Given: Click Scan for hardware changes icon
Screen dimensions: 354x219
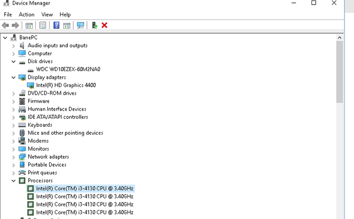Looking at the screenshot, I should point(80,25).
